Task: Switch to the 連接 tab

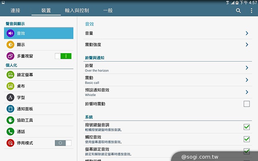Action: 15,11
